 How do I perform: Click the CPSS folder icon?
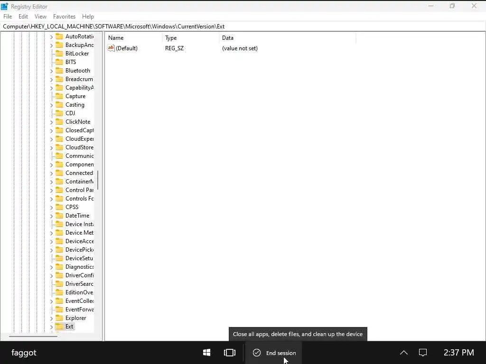pyautogui.click(x=59, y=207)
